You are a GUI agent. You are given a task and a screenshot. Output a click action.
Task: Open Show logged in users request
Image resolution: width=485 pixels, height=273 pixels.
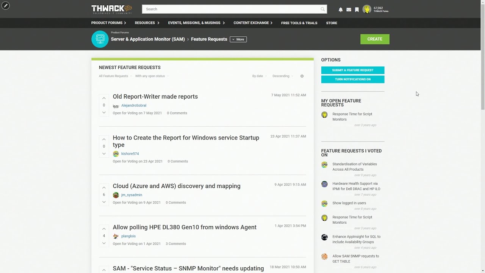(349, 203)
